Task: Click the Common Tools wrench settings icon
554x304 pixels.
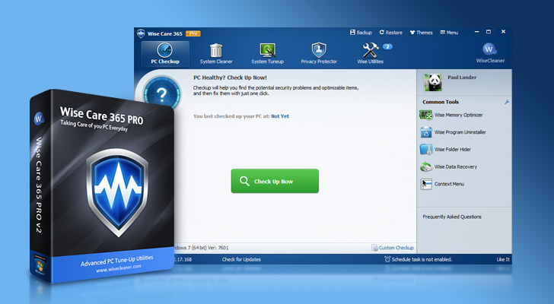Action: click(507, 102)
